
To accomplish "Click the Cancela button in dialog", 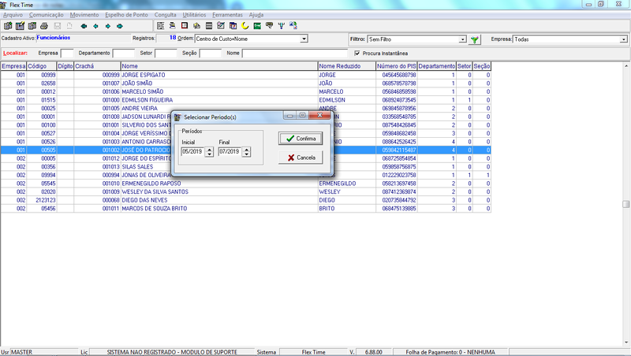I will coord(301,158).
